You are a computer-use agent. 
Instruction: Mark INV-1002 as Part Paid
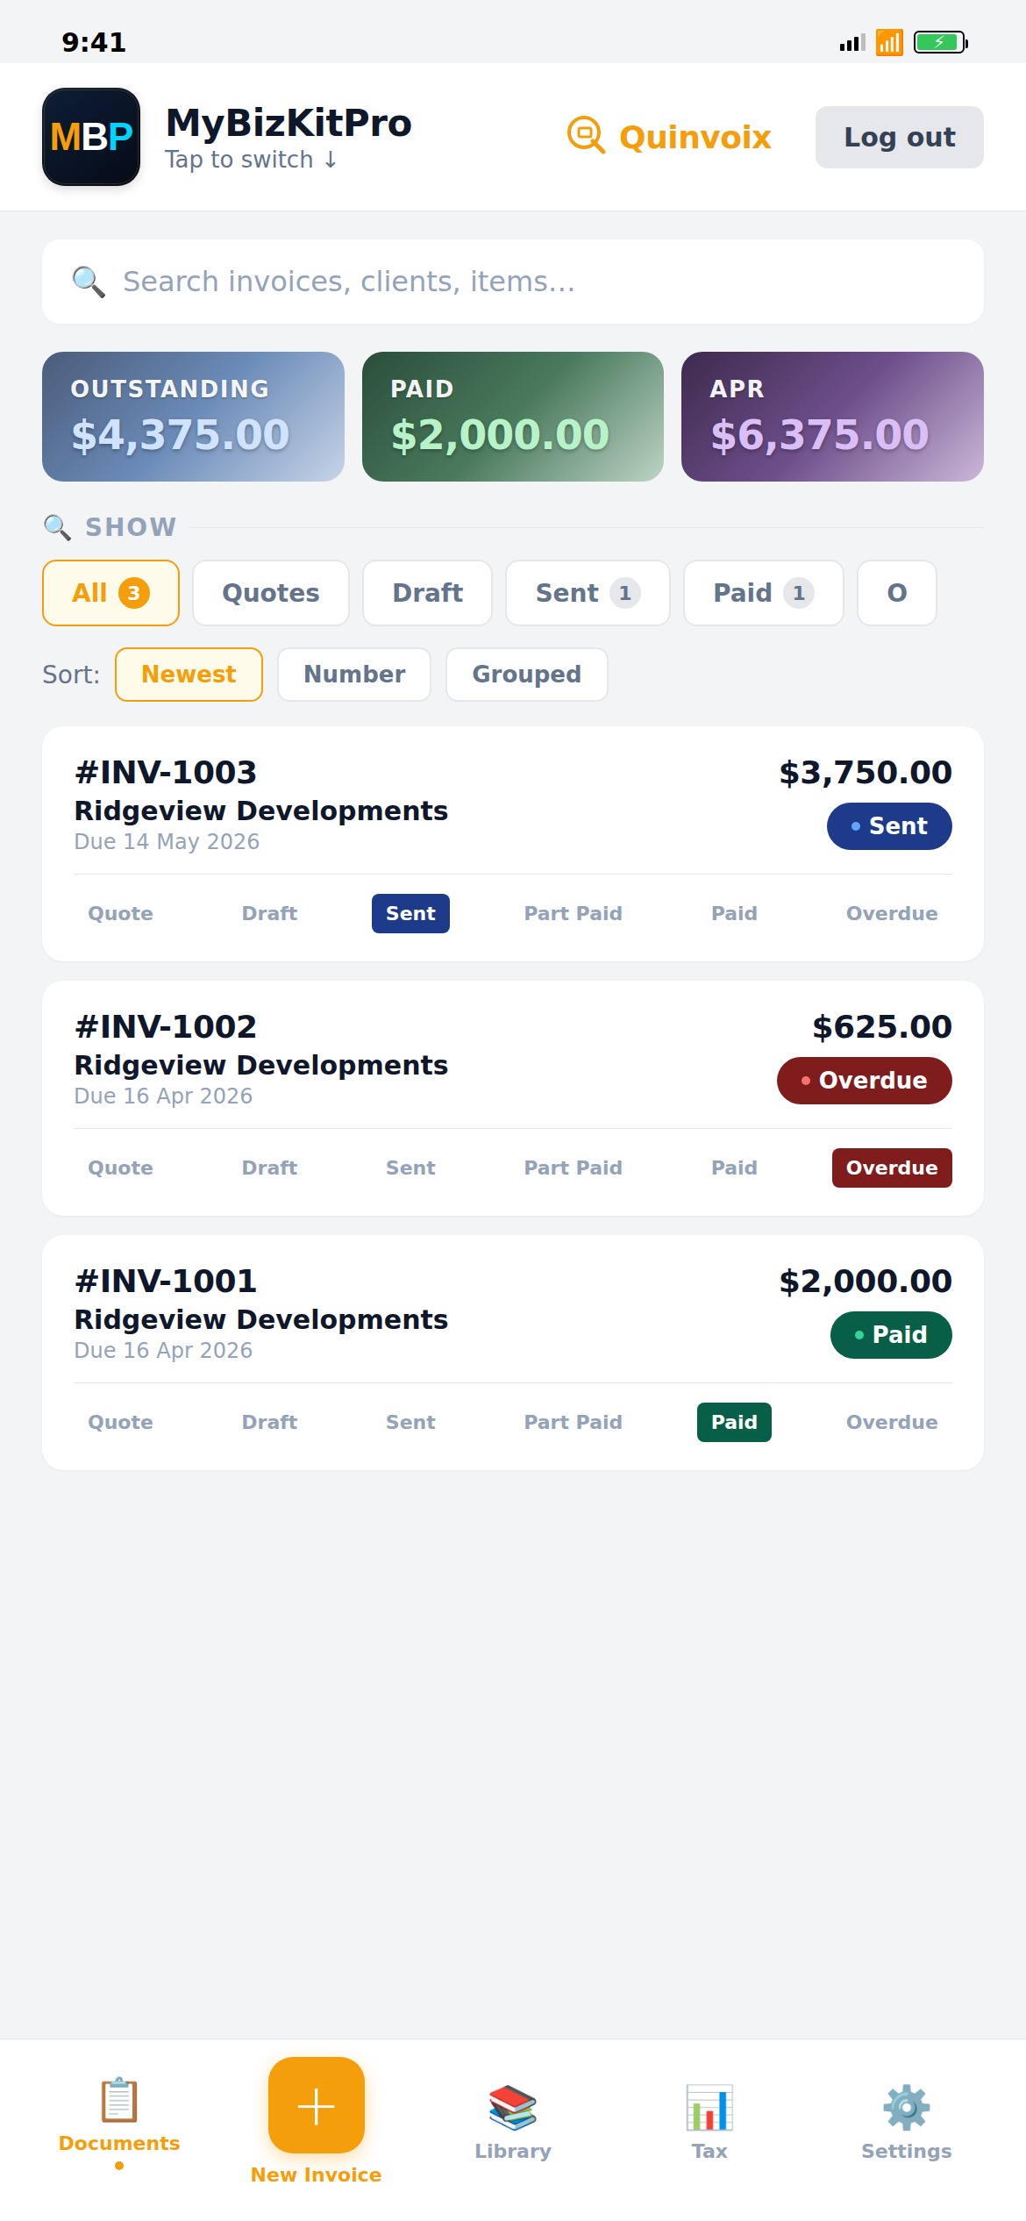point(574,1168)
